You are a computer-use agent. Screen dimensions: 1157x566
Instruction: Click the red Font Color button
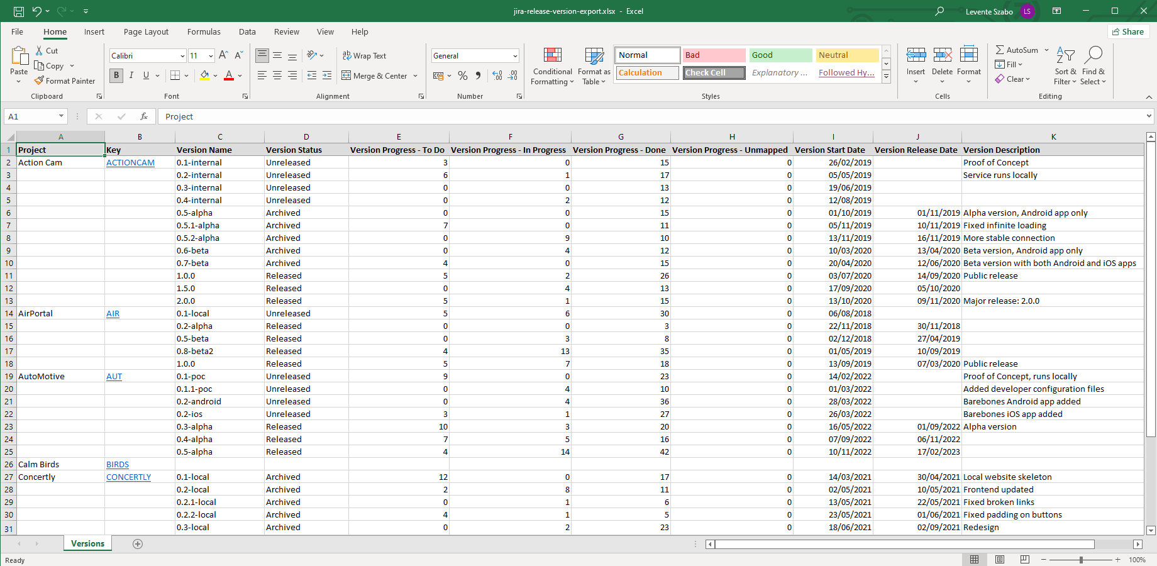click(229, 75)
